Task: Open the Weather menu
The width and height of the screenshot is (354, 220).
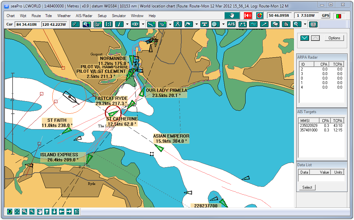Action: [64, 16]
